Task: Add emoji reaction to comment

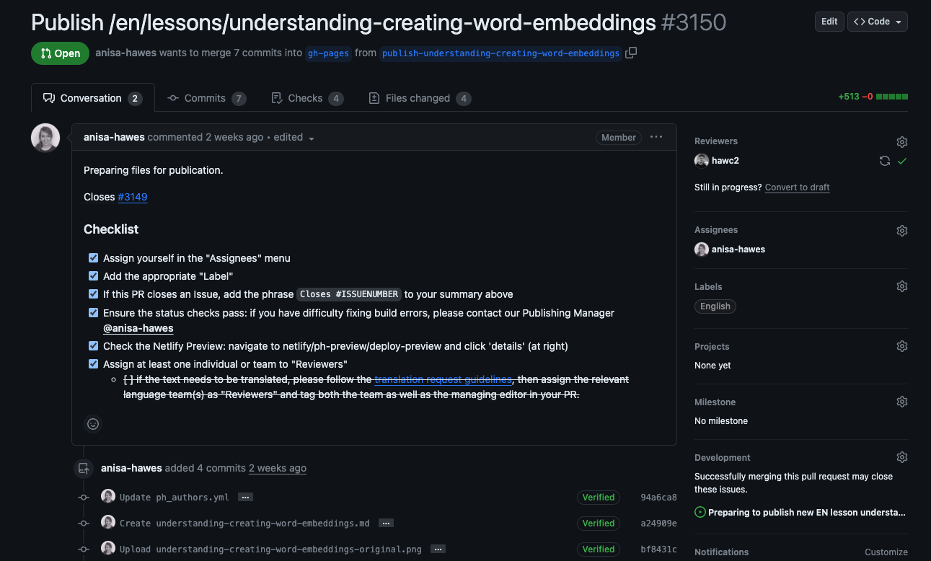Action: 93,424
